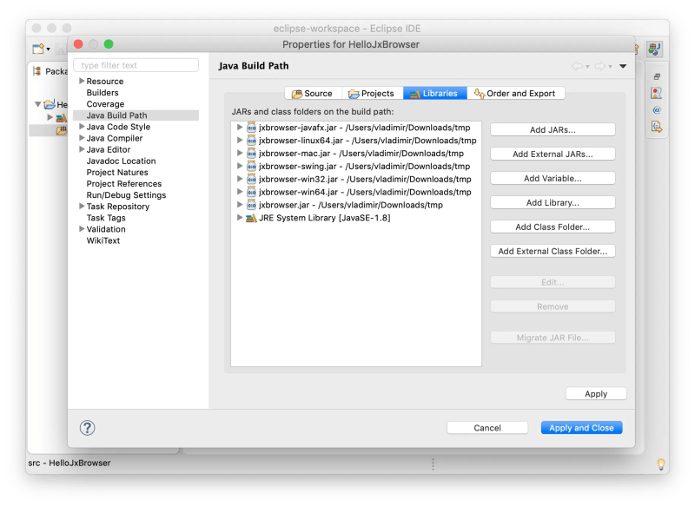
Task: Expand the Java Compiler category
Action: tap(82, 138)
